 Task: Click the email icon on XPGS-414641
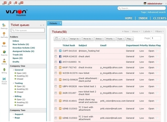[x=60, y=101]
